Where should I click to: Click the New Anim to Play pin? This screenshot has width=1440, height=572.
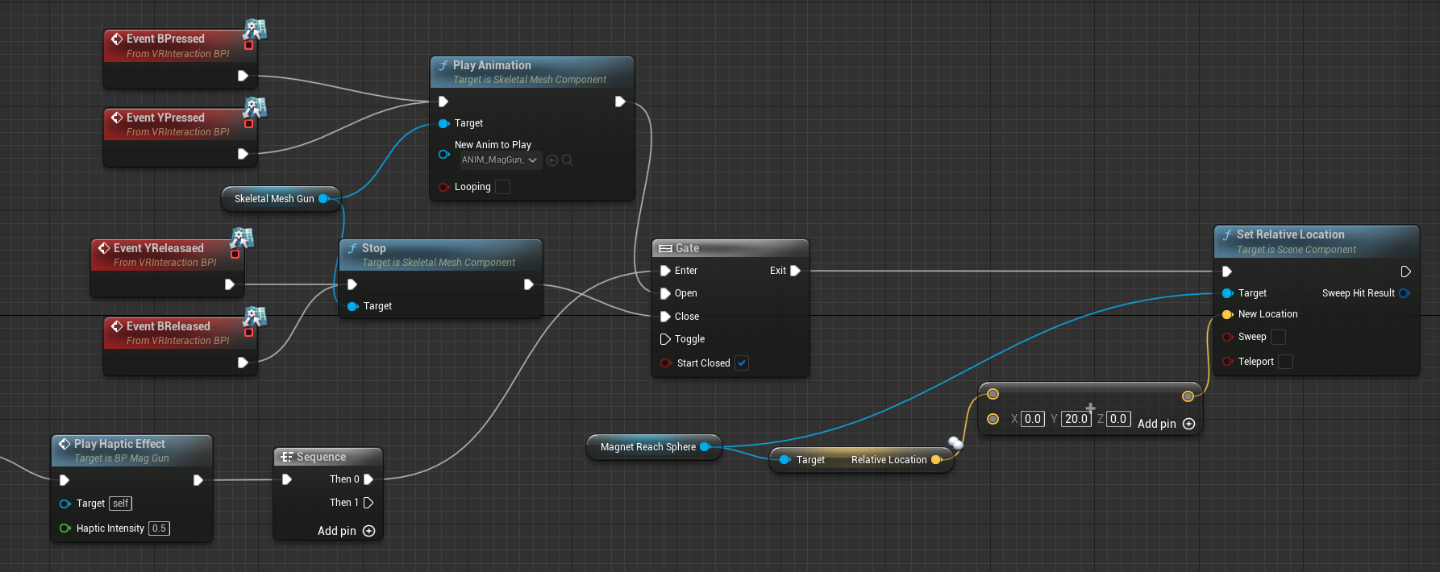(443, 154)
